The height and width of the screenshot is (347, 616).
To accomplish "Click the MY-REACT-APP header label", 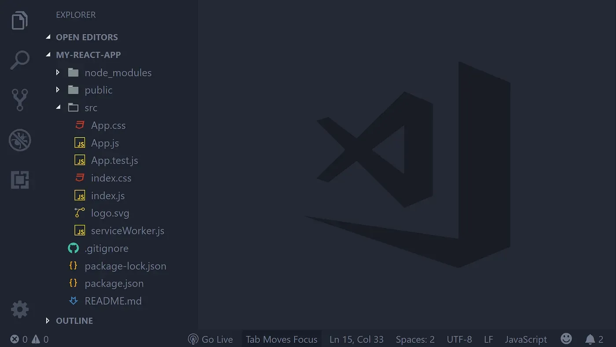I will [88, 55].
